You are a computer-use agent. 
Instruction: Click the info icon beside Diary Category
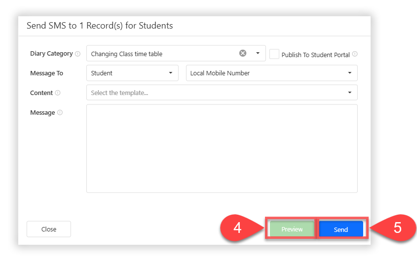[x=77, y=54]
